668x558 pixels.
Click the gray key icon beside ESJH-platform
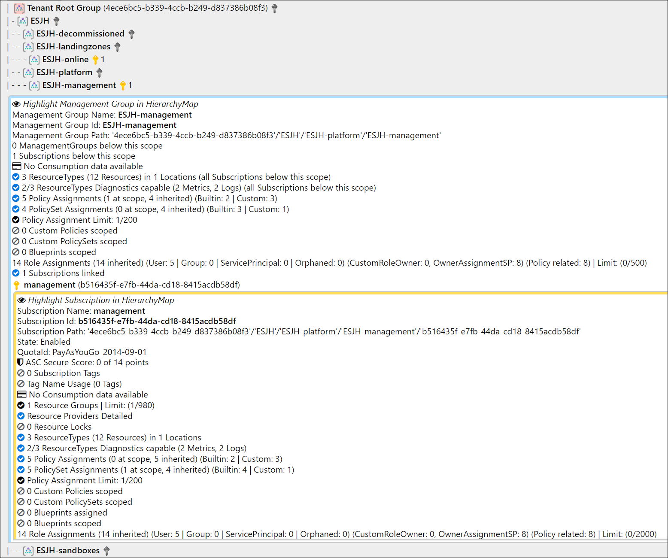pyautogui.click(x=100, y=73)
